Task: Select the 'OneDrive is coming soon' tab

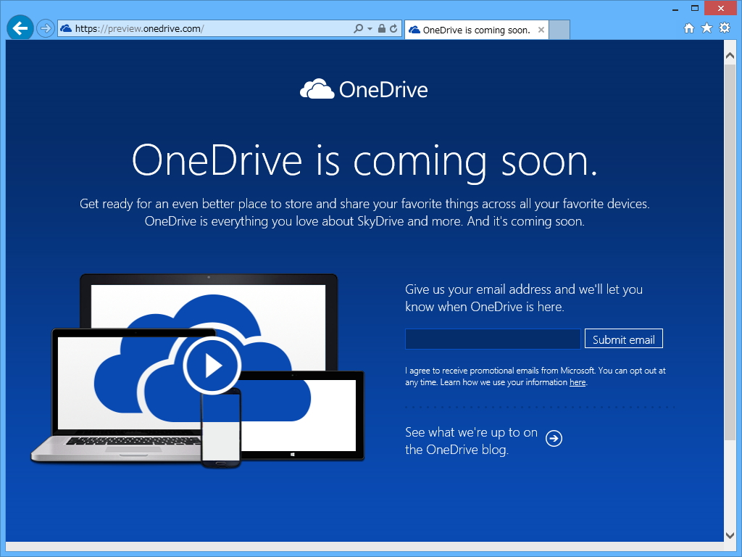Action: 475,30
